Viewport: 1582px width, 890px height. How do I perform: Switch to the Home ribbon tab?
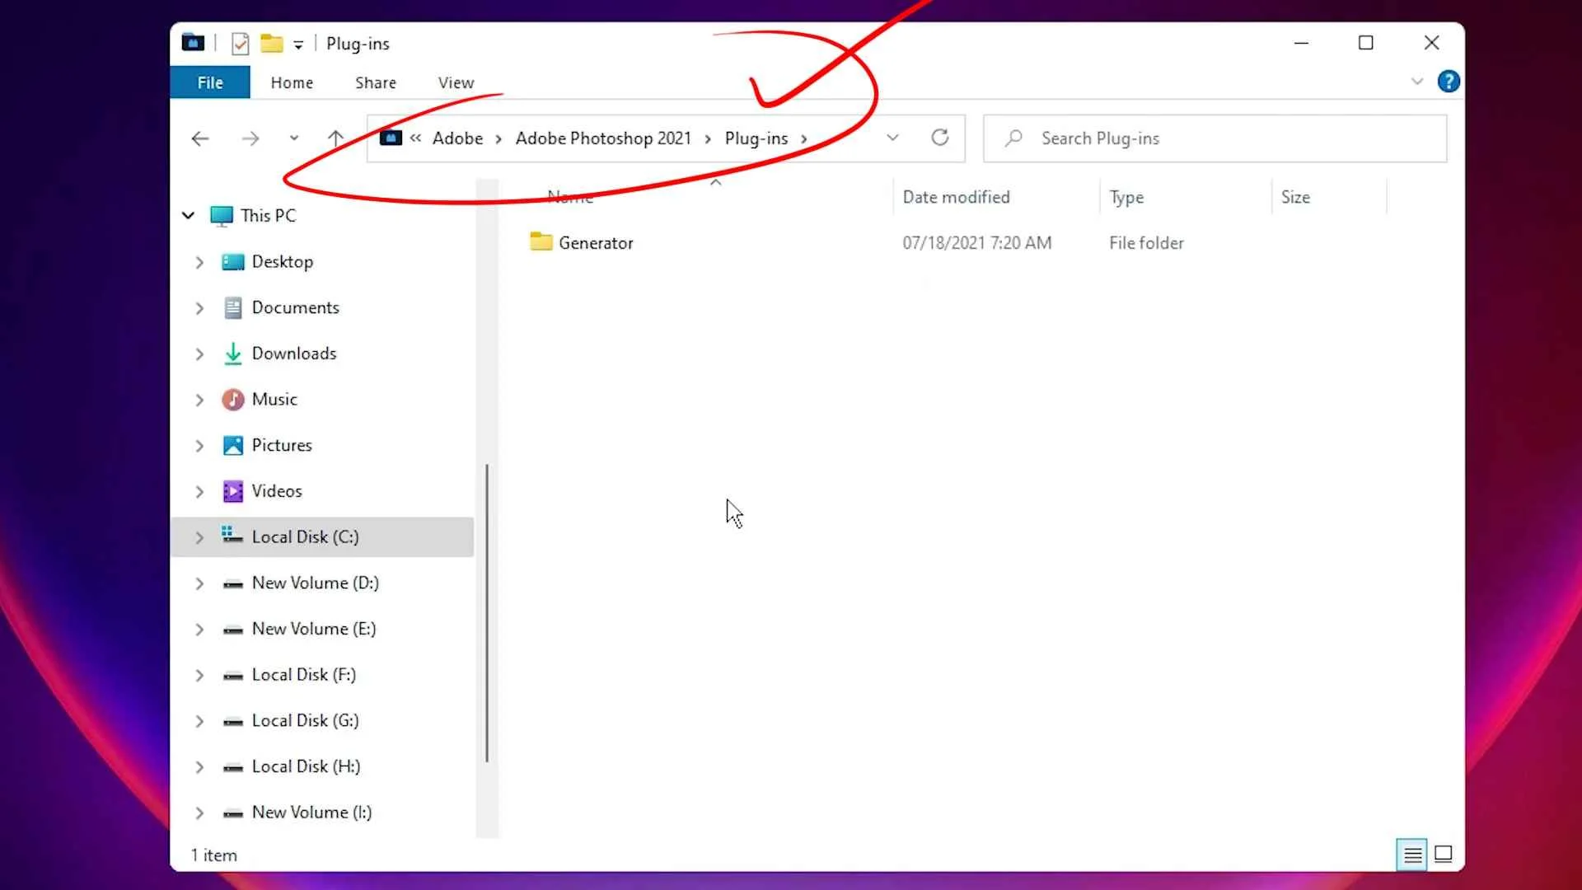coord(292,82)
